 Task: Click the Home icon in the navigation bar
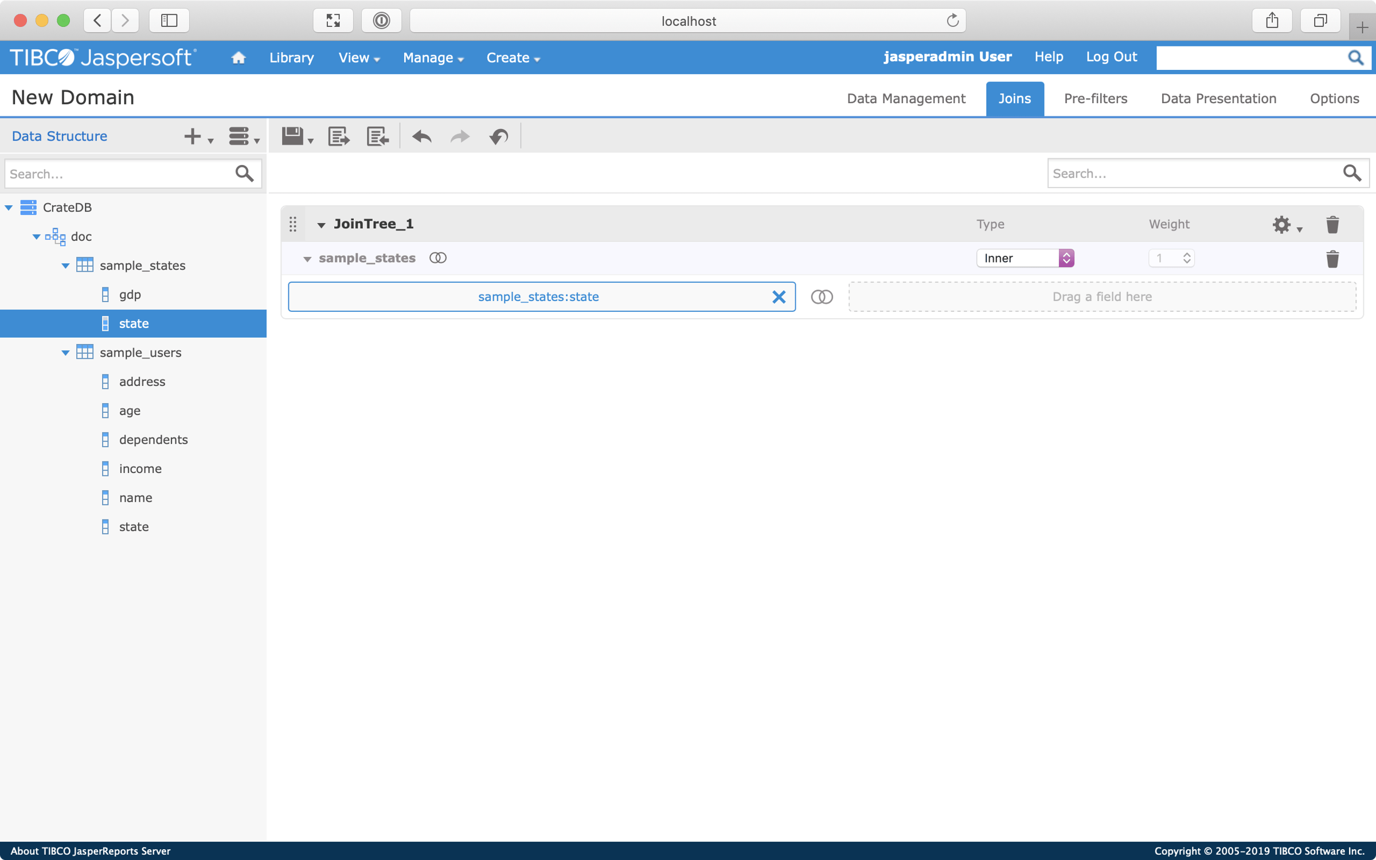(239, 57)
